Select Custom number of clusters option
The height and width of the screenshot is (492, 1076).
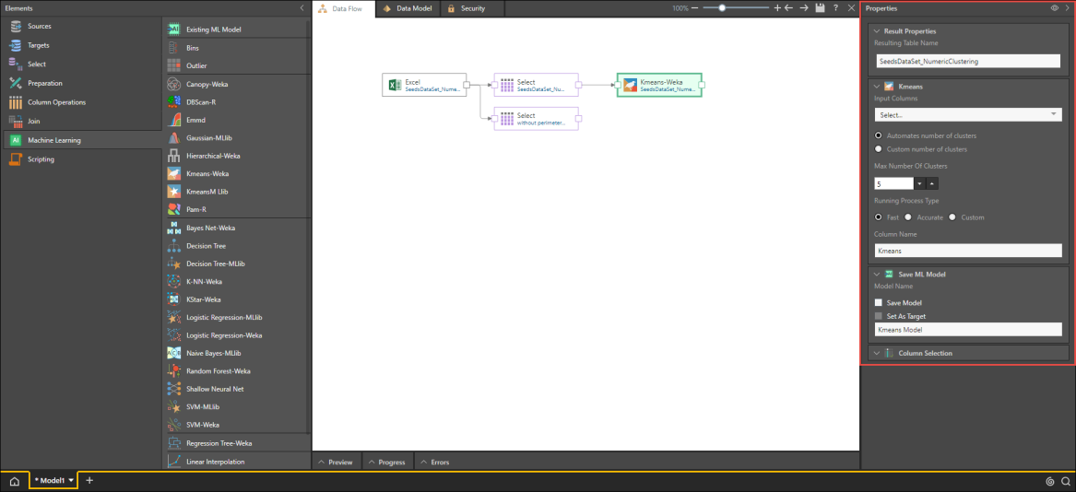(x=879, y=148)
